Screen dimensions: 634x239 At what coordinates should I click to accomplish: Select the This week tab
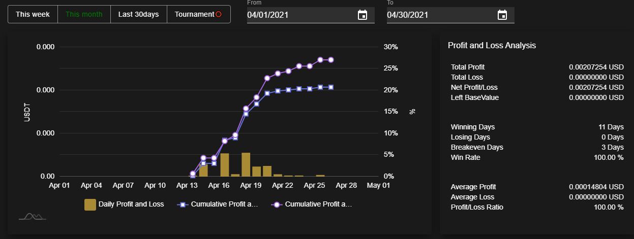33,14
